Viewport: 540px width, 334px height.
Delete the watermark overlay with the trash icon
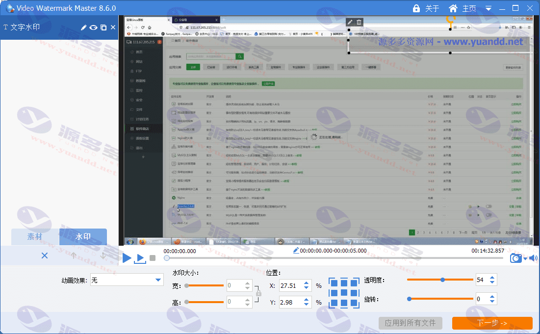click(359, 22)
